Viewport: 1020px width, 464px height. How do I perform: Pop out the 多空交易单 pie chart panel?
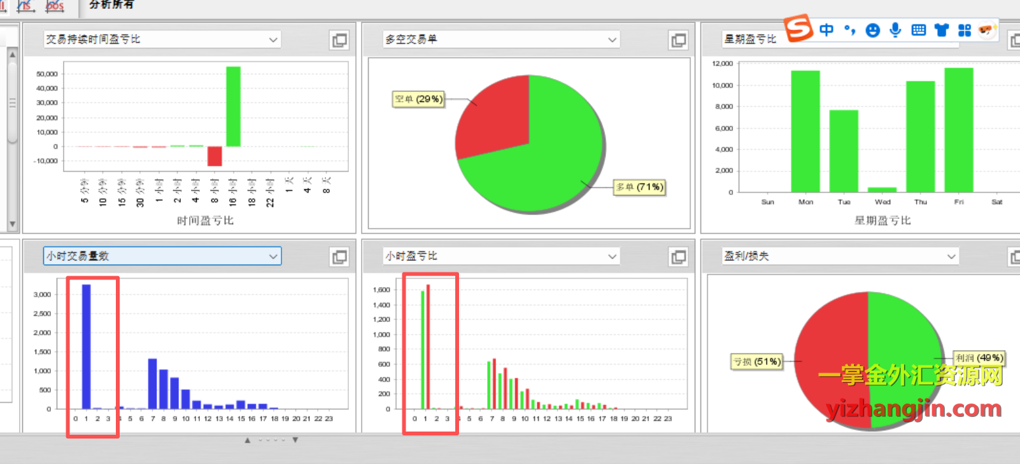point(678,40)
